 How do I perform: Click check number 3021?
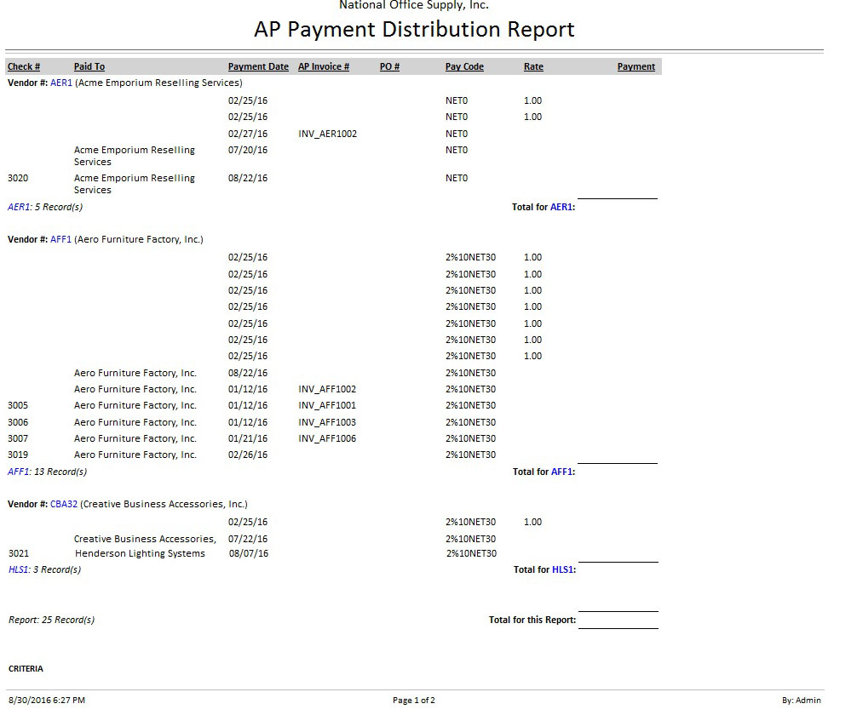pyautogui.click(x=18, y=554)
